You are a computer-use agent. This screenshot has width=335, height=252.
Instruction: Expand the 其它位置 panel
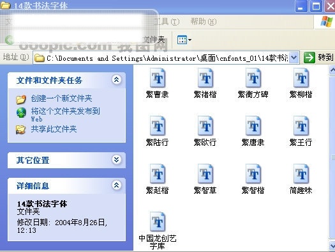(x=116, y=160)
